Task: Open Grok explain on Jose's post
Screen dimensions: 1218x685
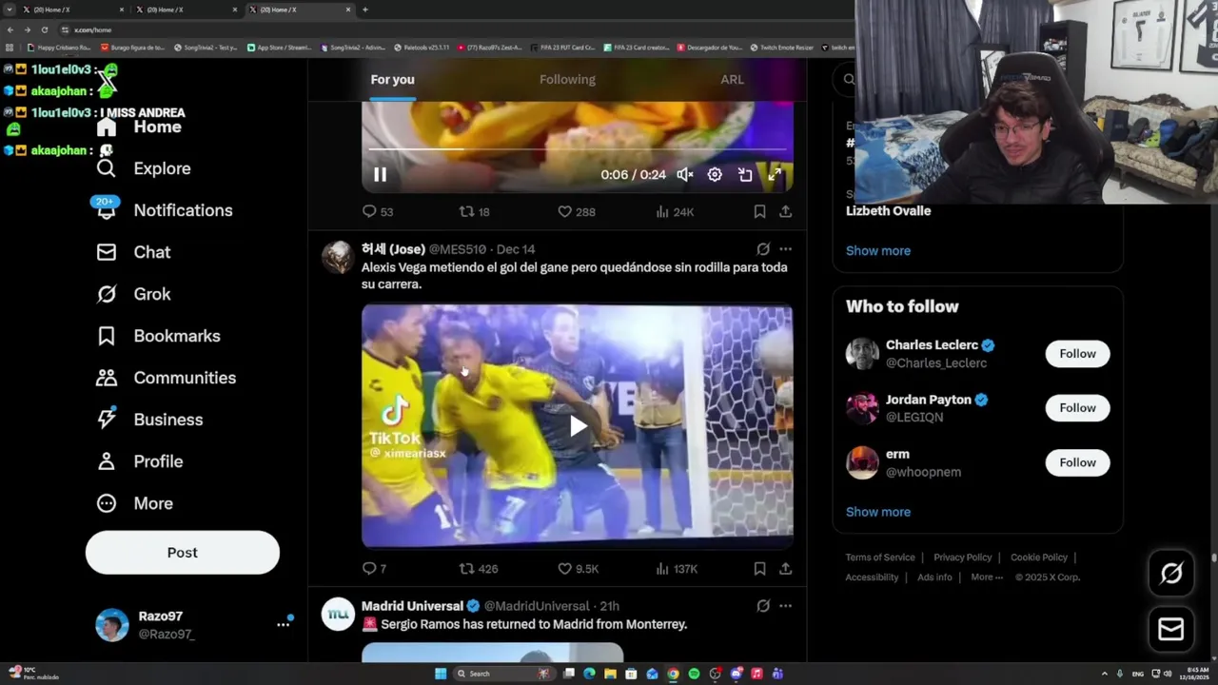Action: (762, 249)
